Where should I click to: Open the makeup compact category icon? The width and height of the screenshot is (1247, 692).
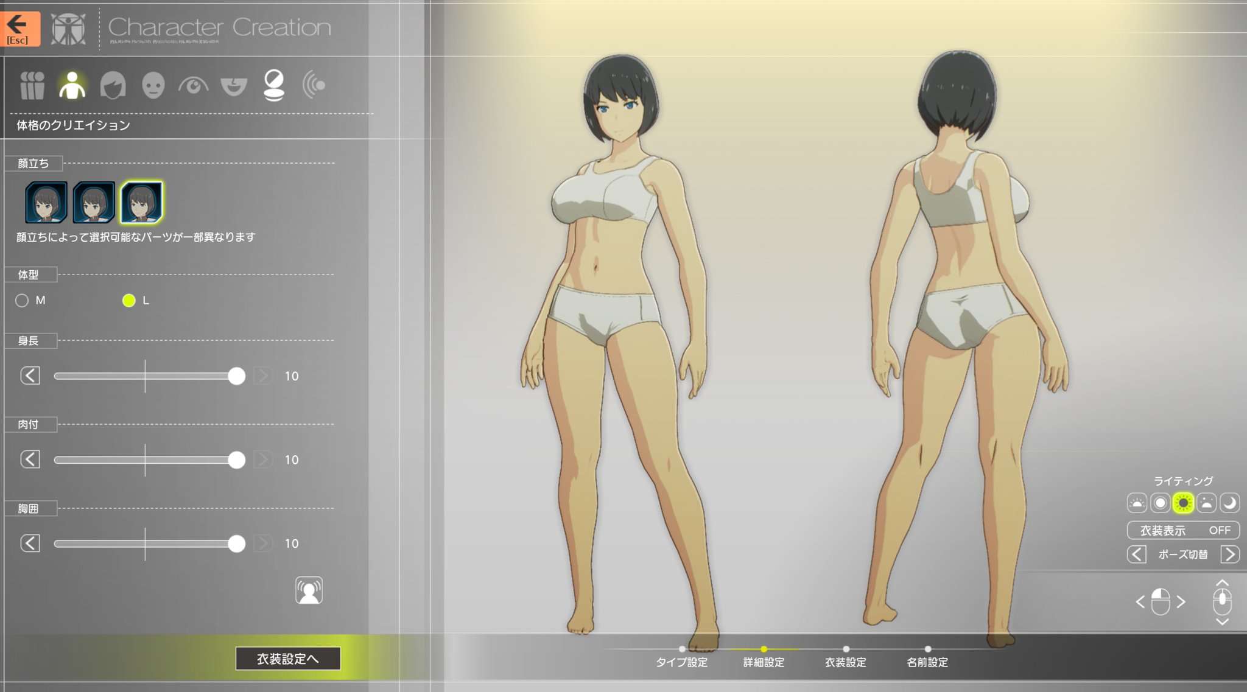pos(273,85)
